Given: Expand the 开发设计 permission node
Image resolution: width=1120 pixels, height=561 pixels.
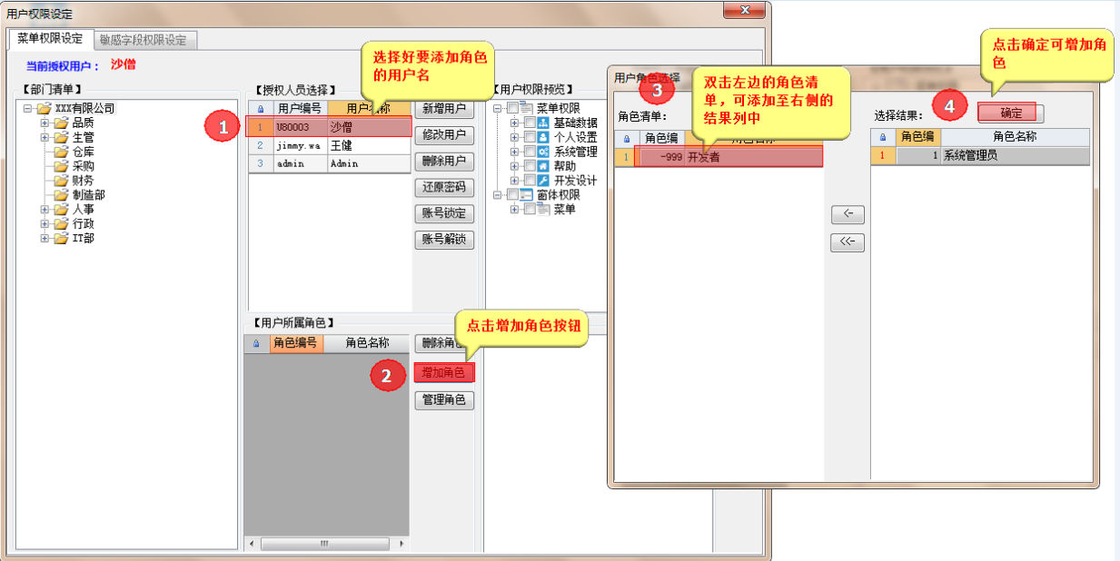Looking at the screenshot, I should (516, 181).
